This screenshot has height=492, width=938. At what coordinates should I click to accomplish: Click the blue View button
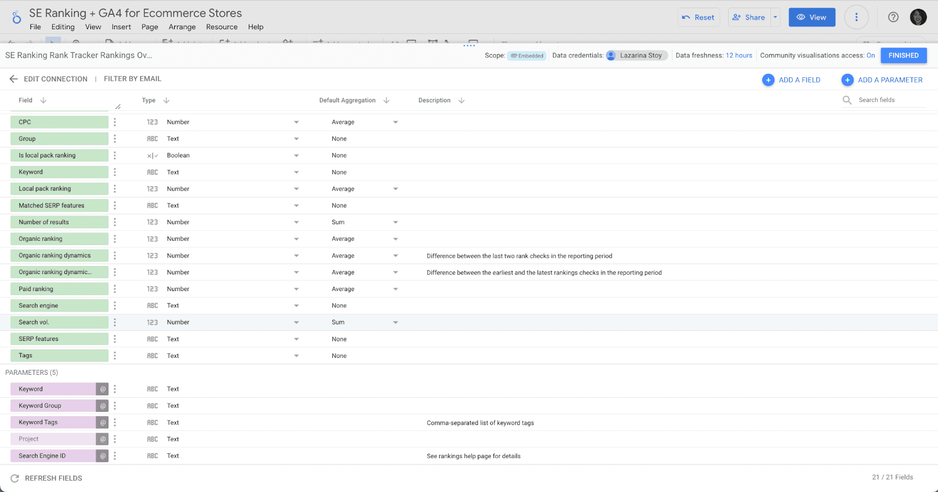pos(812,17)
